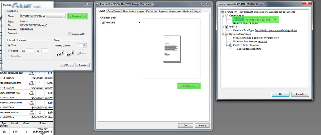Cancel the Stampa dialog with Annulla
This screenshot has width=321, height=135.
tap(82, 65)
